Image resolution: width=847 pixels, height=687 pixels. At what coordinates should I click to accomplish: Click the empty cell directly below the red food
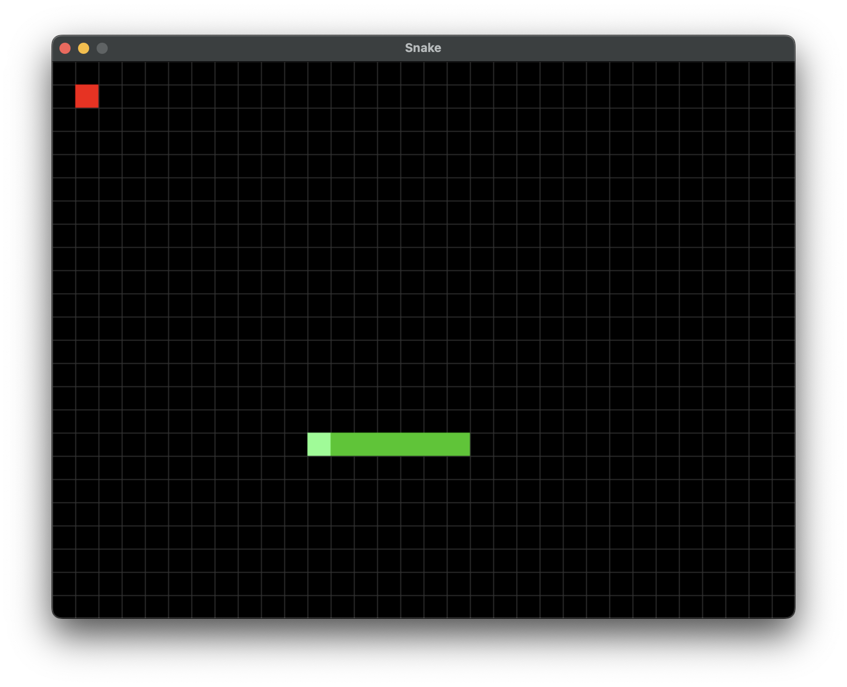tap(87, 119)
